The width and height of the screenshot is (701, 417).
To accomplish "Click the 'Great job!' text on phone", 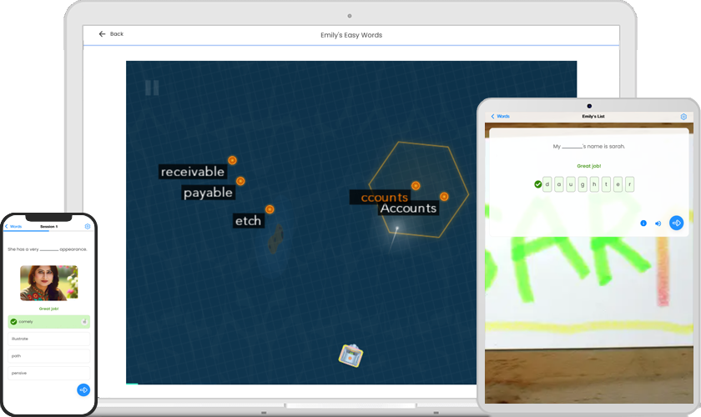I will tap(48, 309).
